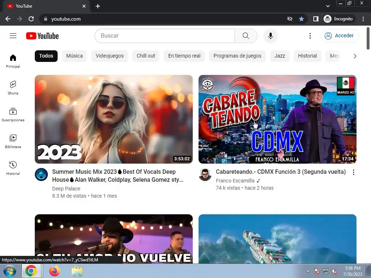The image size is (371, 278).
Task: Click the youtube.com address bar
Action: (x=163, y=19)
